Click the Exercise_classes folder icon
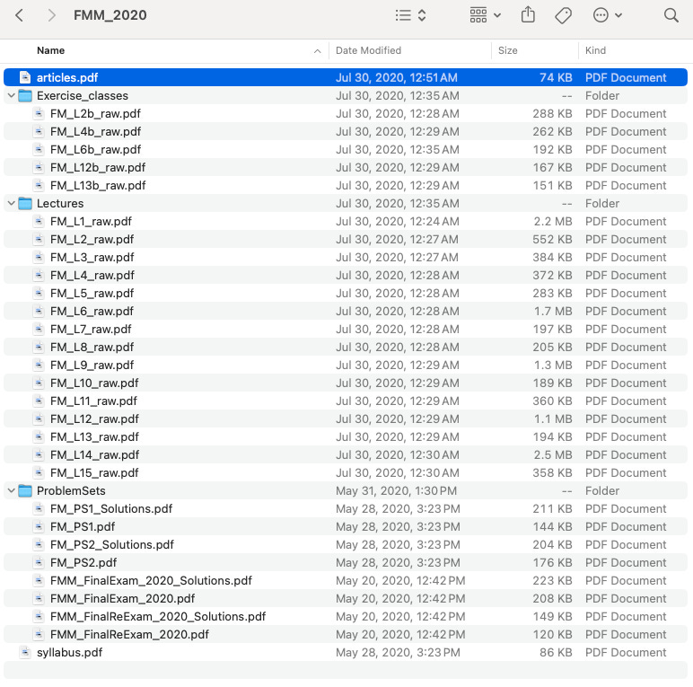This screenshot has width=693, height=687. tap(25, 95)
